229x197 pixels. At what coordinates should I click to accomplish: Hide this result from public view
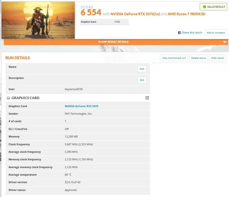pos(217,58)
